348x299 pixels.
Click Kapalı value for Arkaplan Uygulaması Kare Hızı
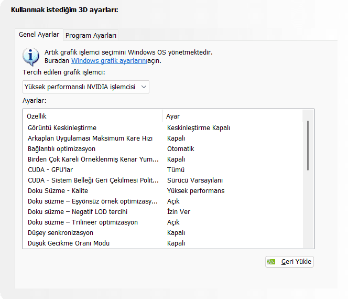click(x=176, y=138)
